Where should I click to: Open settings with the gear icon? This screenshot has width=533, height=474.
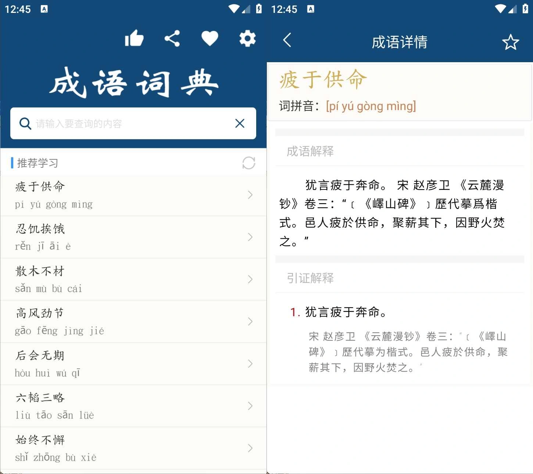pos(248,38)
